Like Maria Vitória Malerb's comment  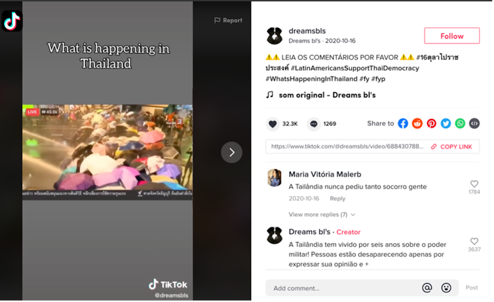[474, 184]
